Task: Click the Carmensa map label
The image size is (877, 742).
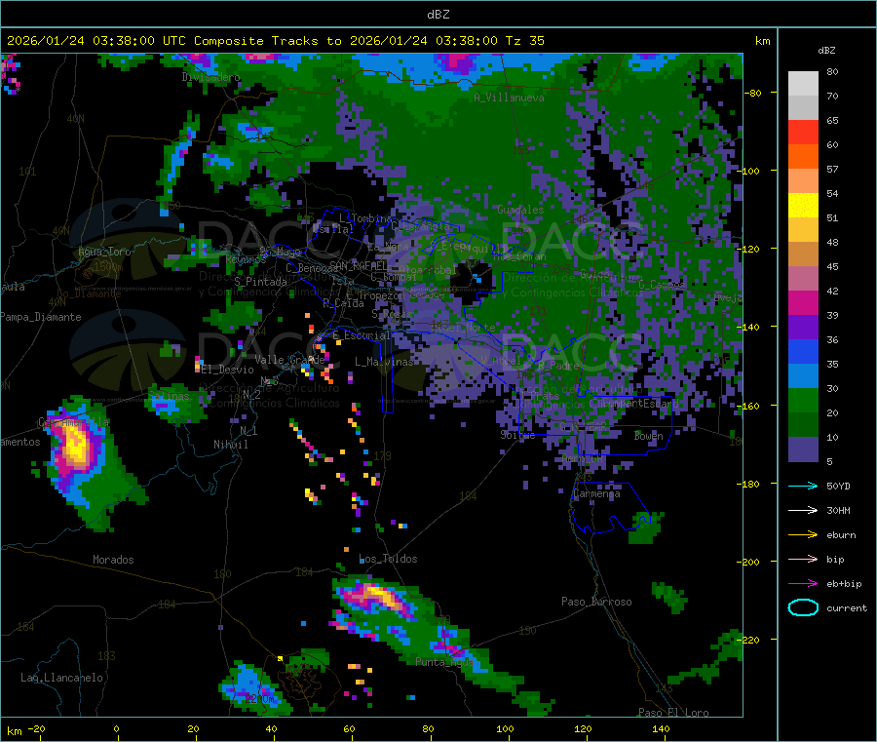Action: pyautogui.click(x=596, y=493)
